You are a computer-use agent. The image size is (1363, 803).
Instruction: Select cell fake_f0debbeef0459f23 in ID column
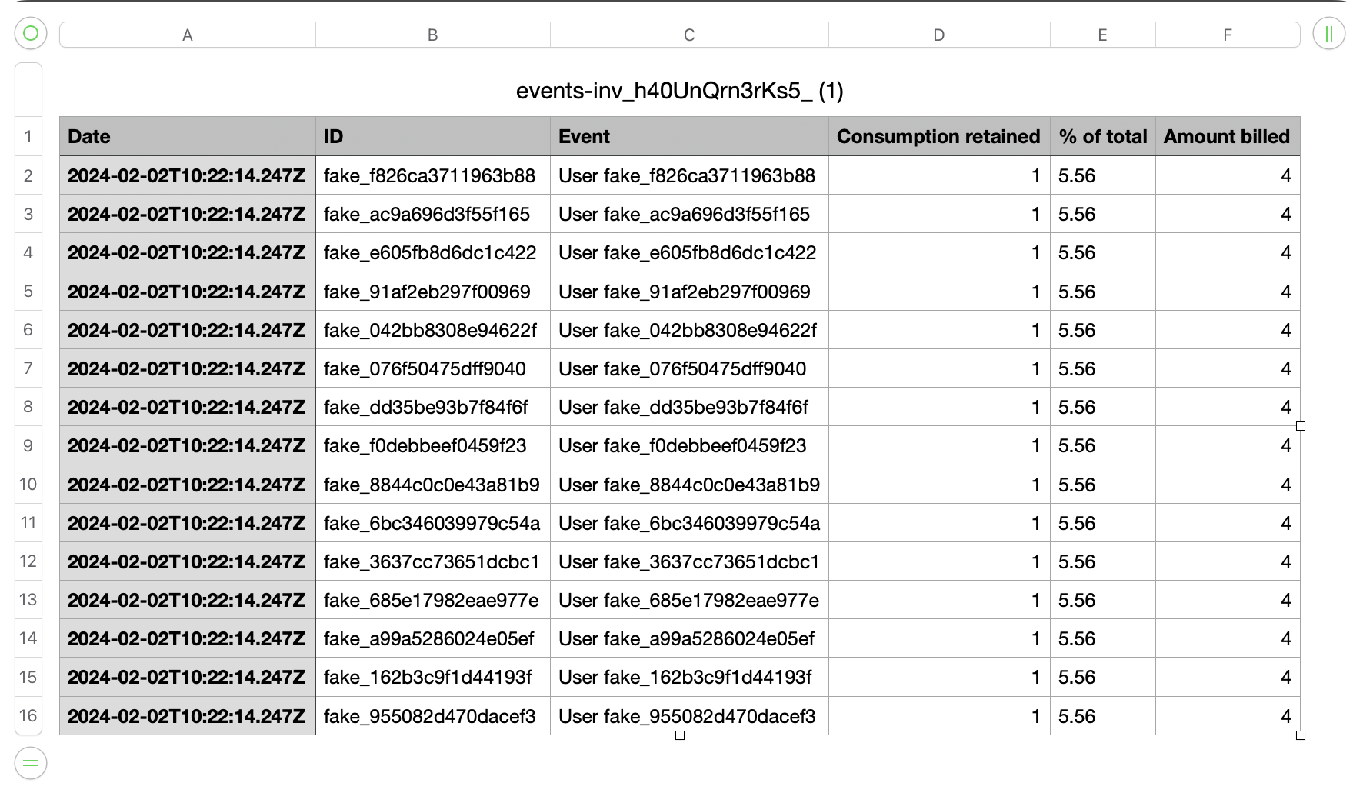tap(433, 445)
